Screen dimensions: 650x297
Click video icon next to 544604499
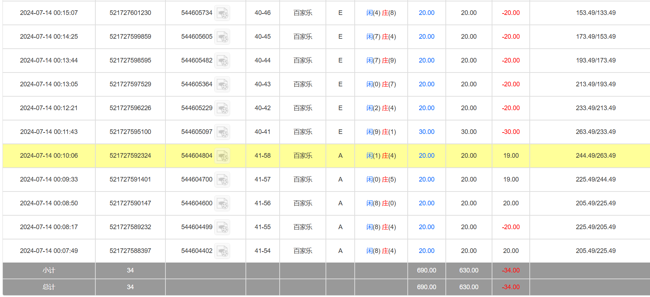click(222, 227)
